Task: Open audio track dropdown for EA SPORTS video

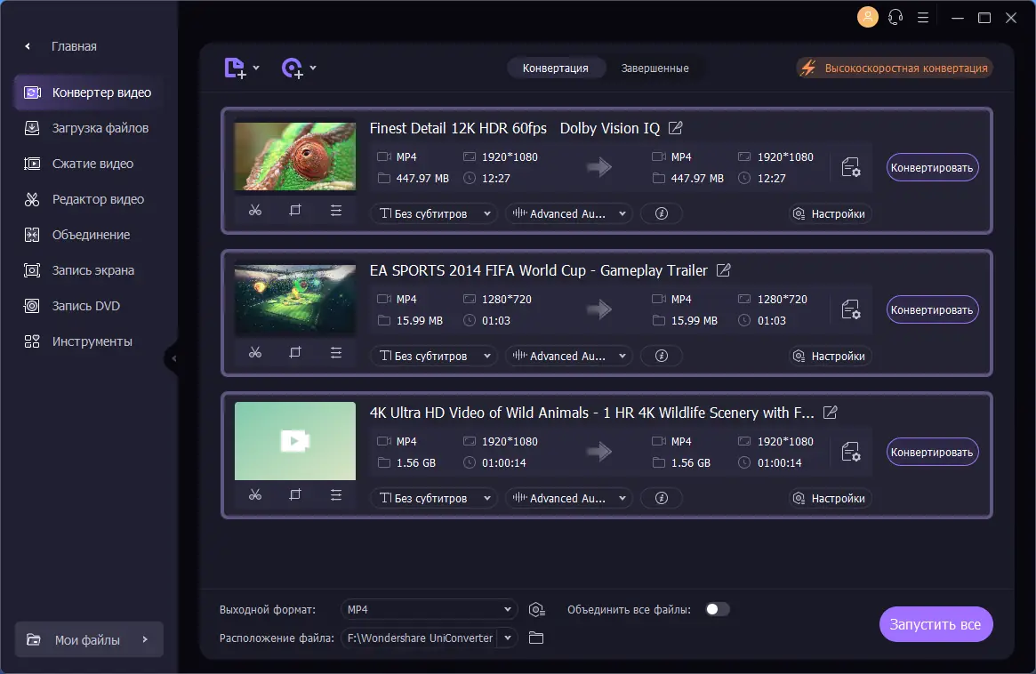Action: 568,357
